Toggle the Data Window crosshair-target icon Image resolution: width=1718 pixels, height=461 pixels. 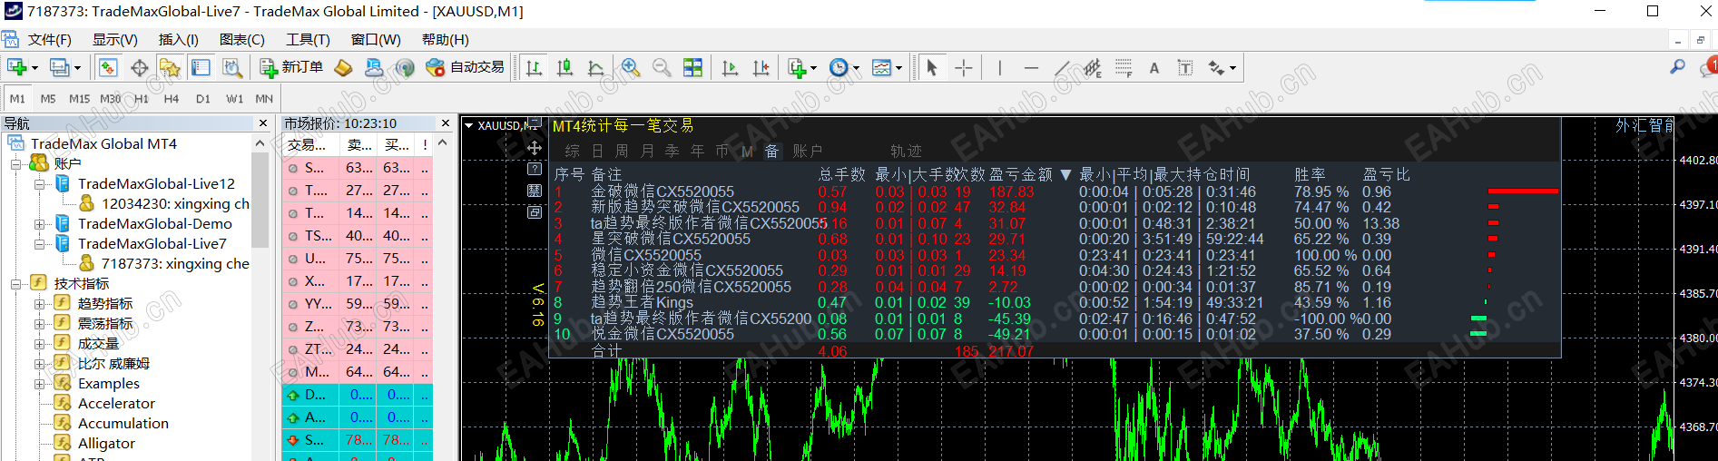pos(139,68)
